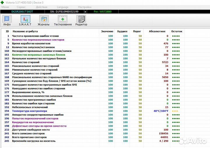The height and width of the screenshot is (148, 210).
Task: Open the Редактор disk editor
Action: 81,20
